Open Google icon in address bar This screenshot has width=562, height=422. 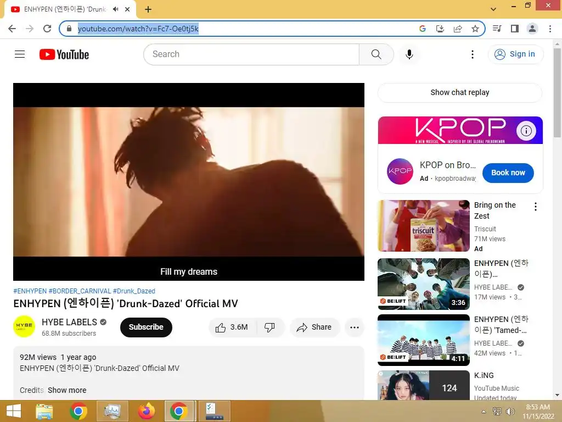coord(423,29)
